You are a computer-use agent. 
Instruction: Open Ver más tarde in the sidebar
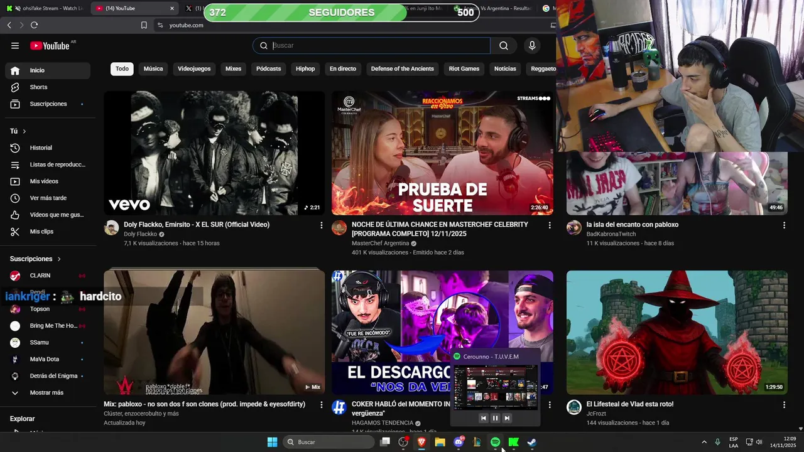click(x=48, y=198)
